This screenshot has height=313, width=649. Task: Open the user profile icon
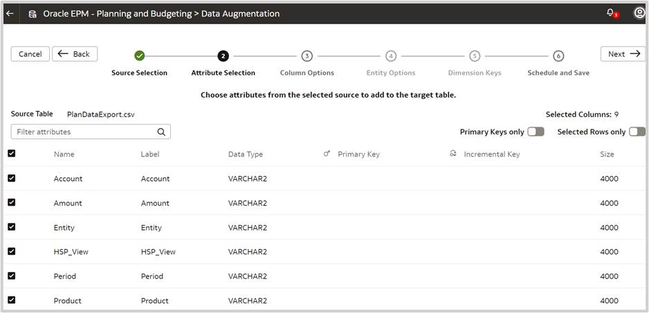pyautogui.click(x=639, y=13)
